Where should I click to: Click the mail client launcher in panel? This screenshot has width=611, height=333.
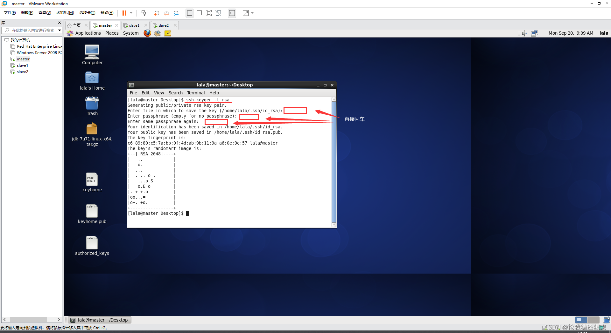158,33
